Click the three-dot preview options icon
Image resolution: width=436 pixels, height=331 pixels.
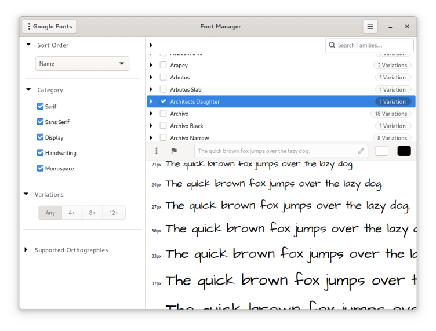tap(157, 151)
